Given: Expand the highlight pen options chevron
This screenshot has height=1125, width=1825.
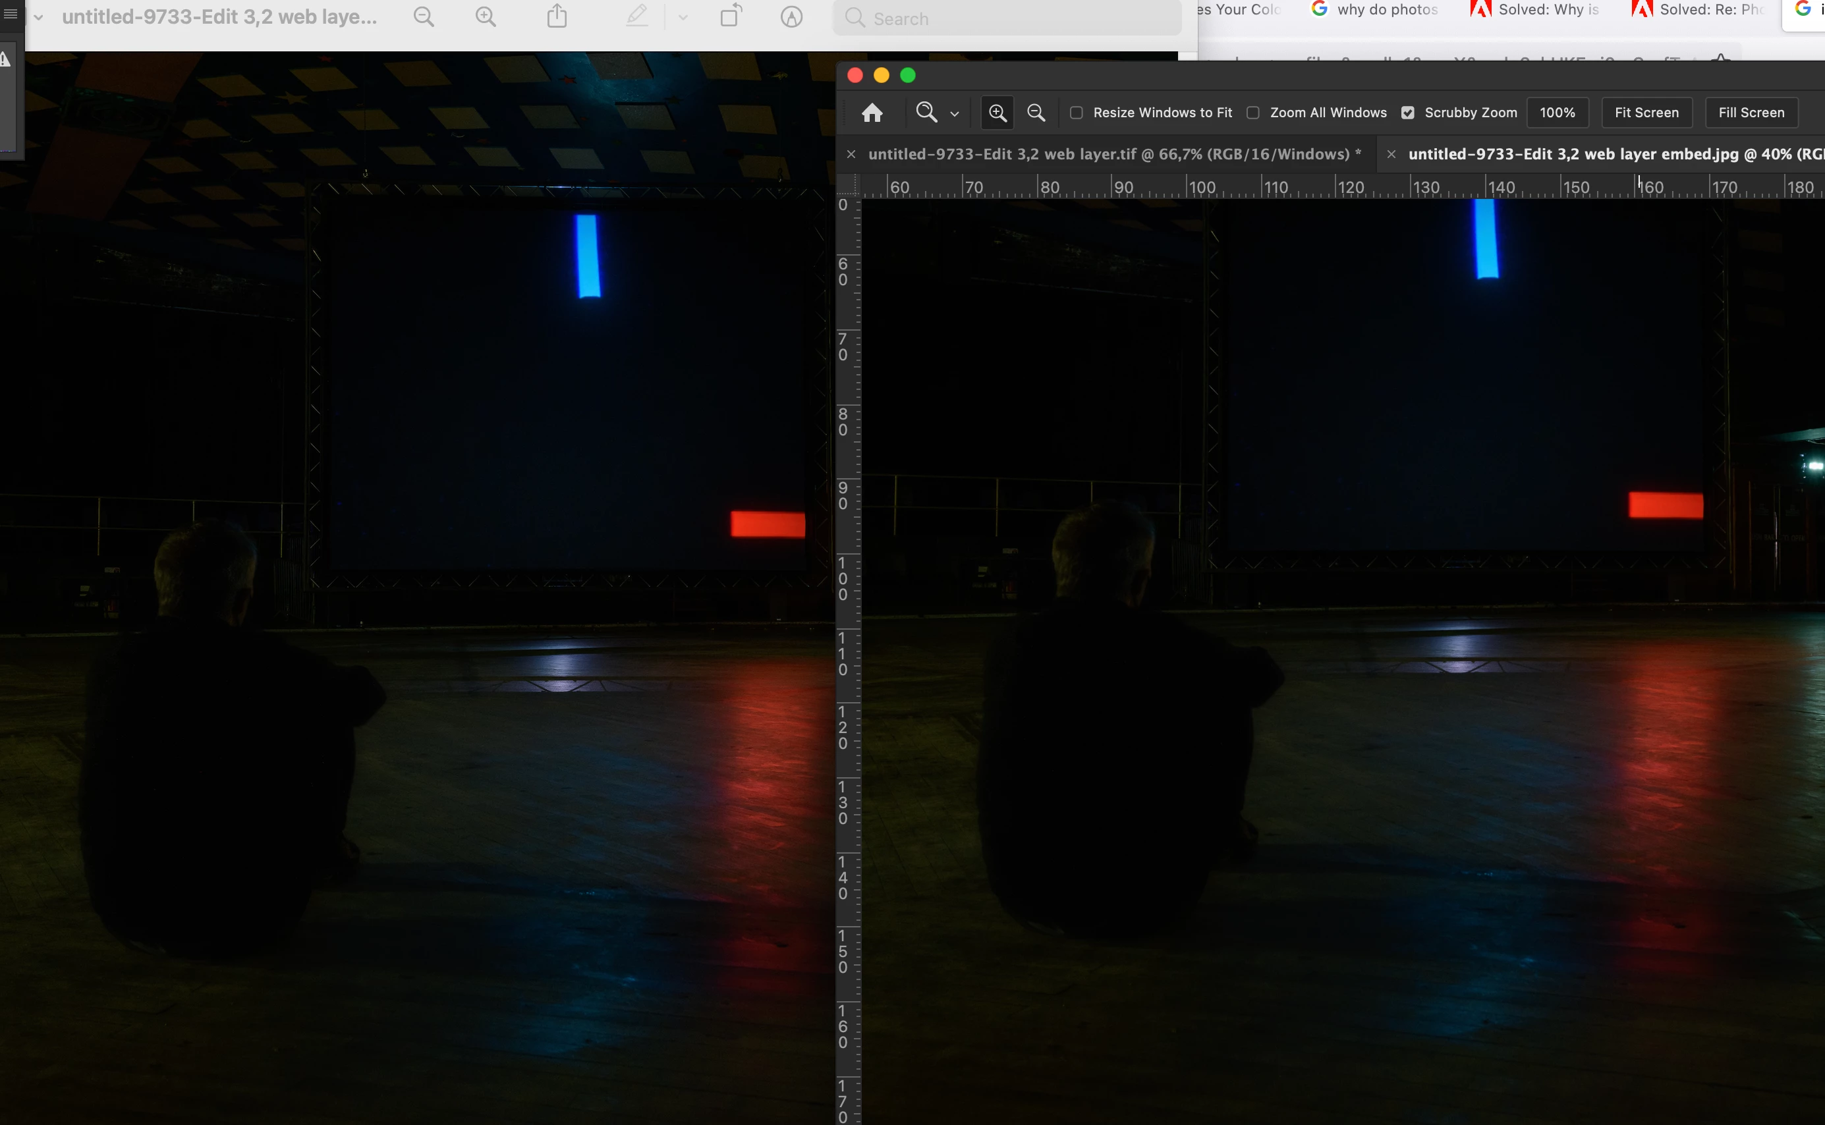Looking at the screenshot, I should click(x=683, y=18).
